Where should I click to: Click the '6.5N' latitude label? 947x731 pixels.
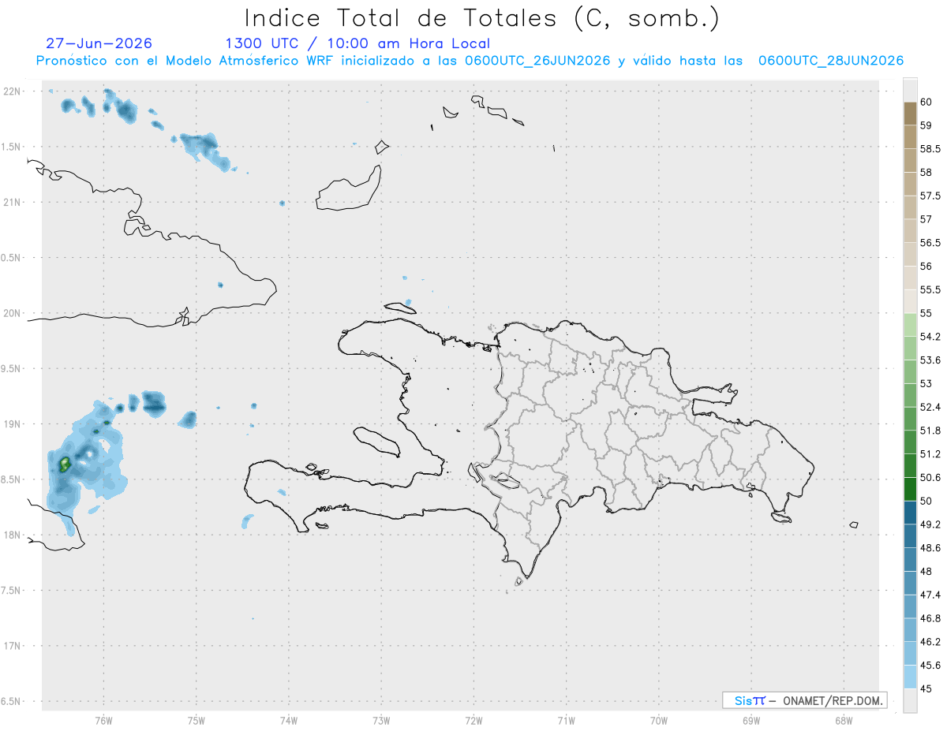click(x=11, y=702)
